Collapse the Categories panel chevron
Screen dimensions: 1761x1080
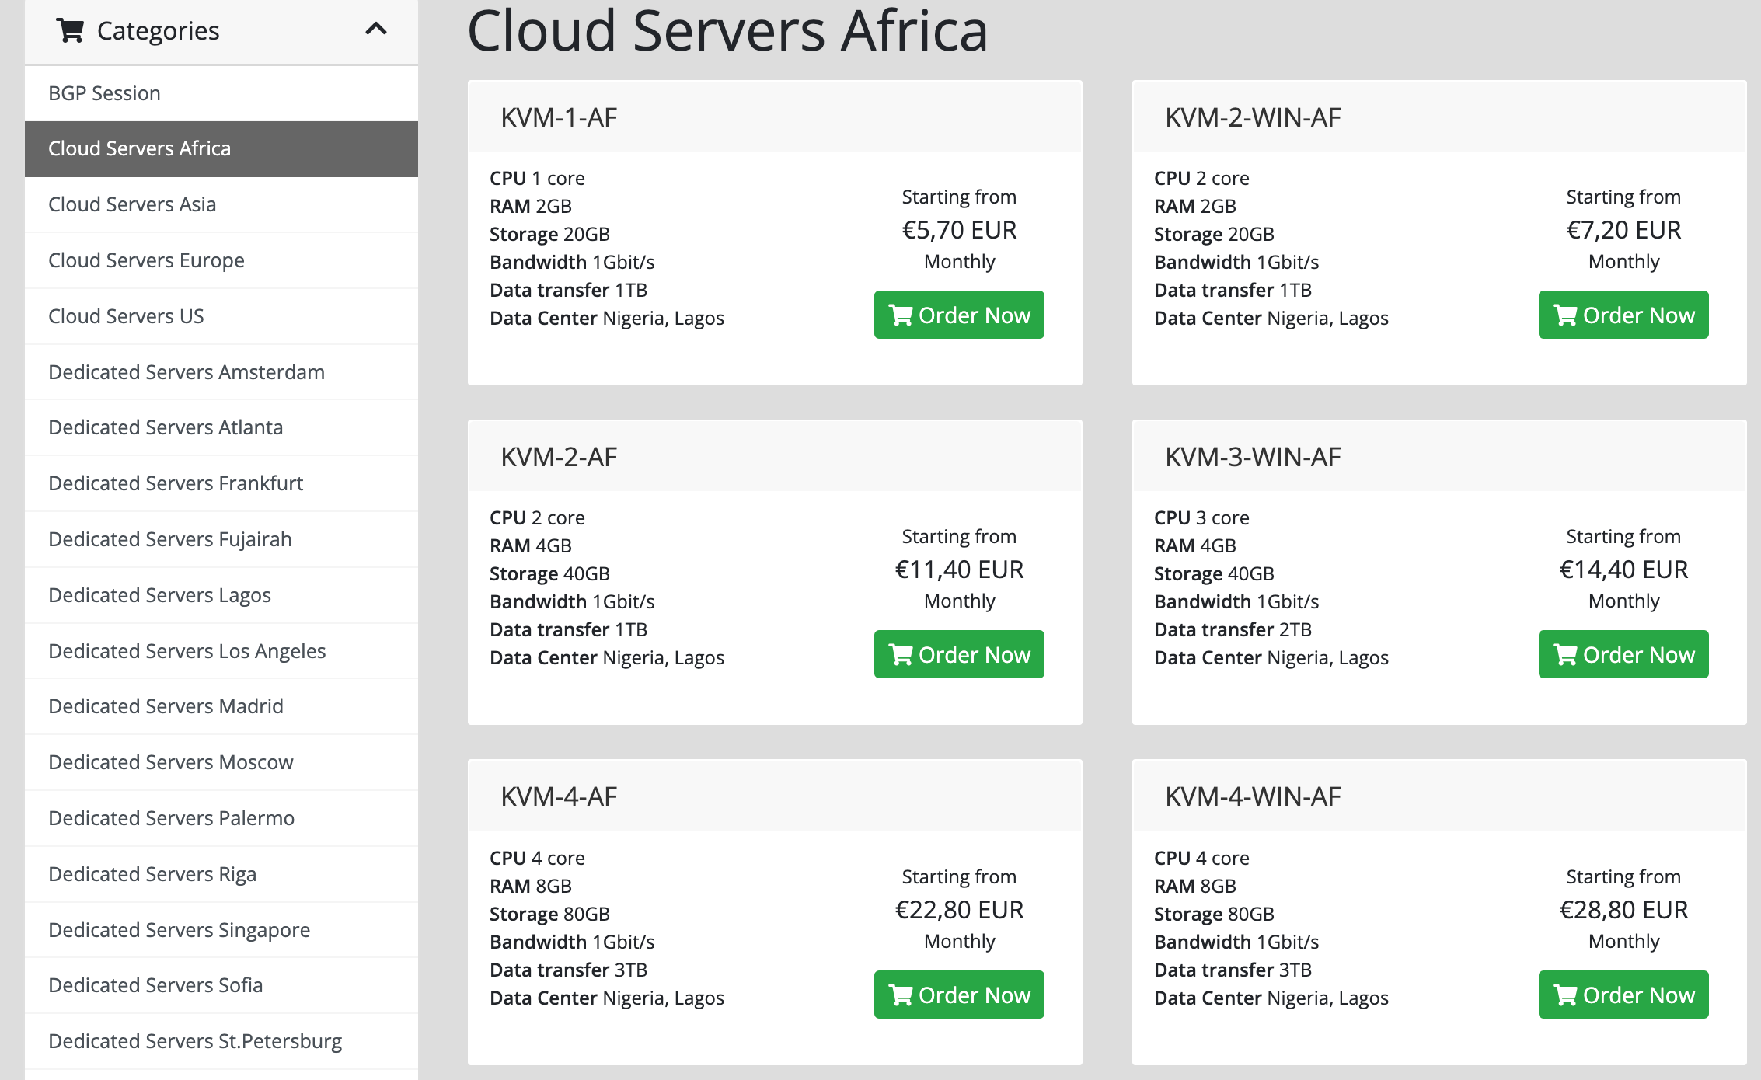376,30
